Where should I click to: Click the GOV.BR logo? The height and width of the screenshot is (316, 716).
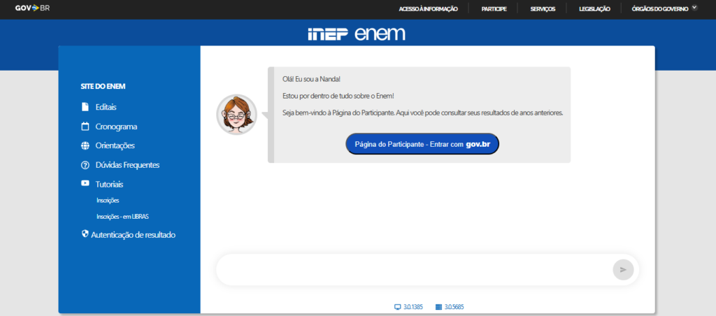(32, 8)
